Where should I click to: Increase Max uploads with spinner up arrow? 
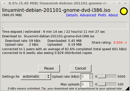[91, 83]
